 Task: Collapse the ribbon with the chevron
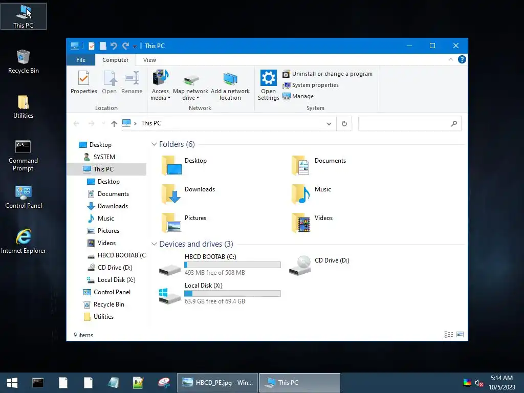(450, 59)
